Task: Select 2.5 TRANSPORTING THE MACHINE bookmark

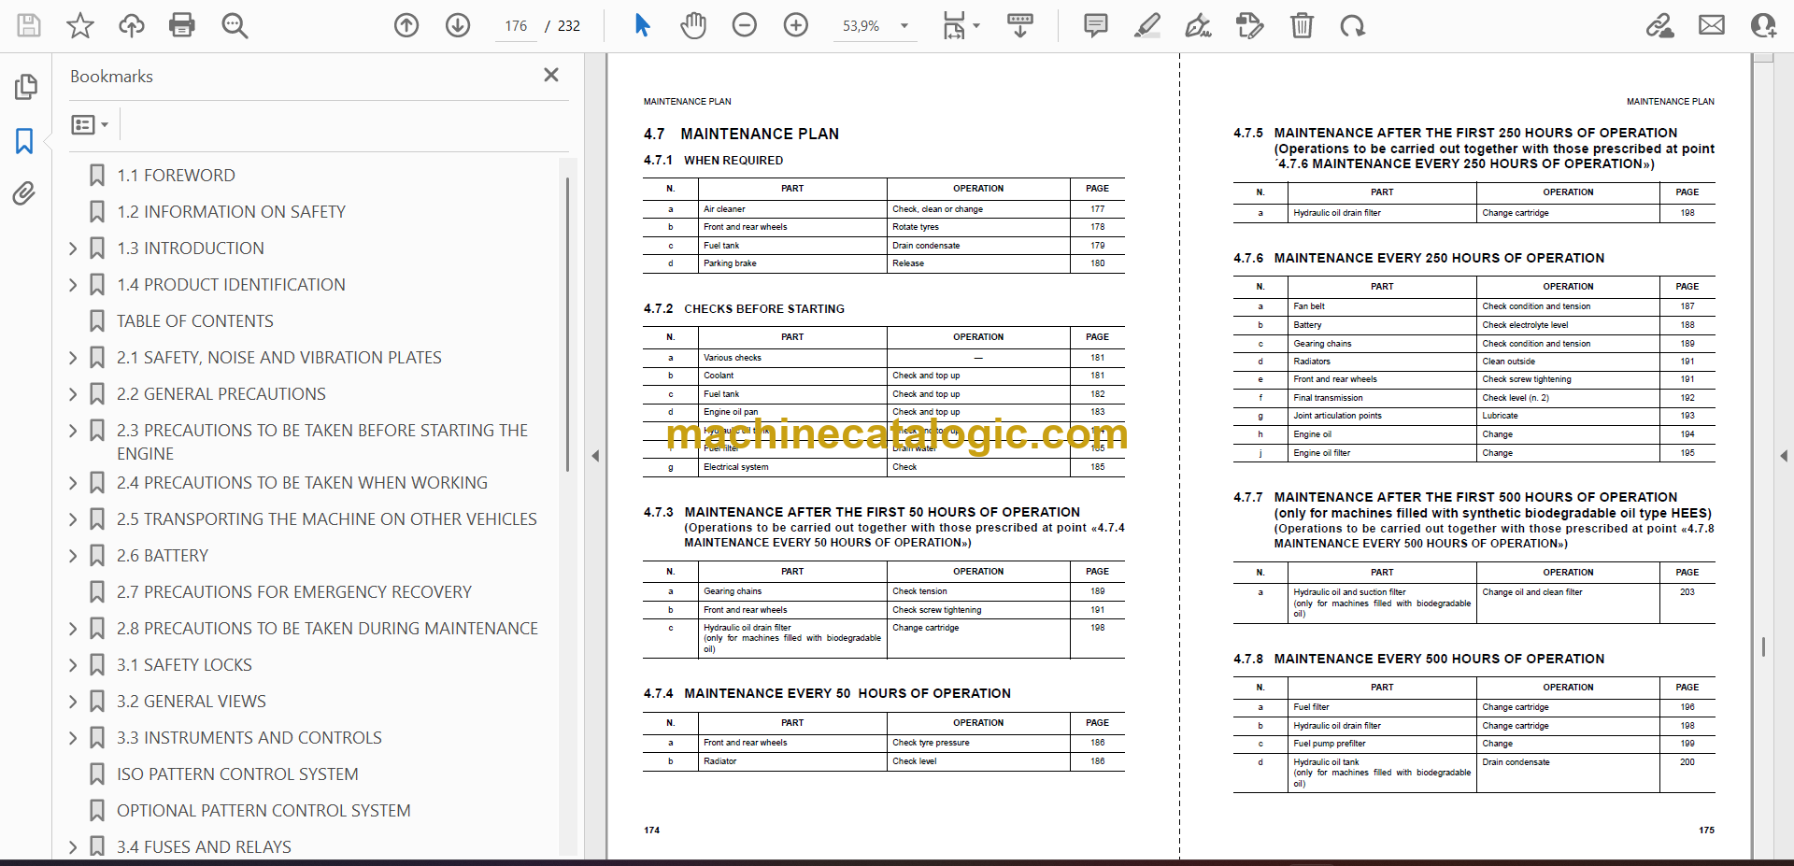Action: pos(327,519)
